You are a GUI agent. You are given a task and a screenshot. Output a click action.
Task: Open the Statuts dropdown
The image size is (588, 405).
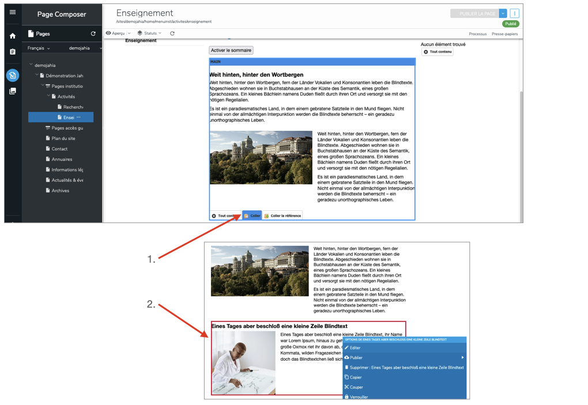coord(149,33)
